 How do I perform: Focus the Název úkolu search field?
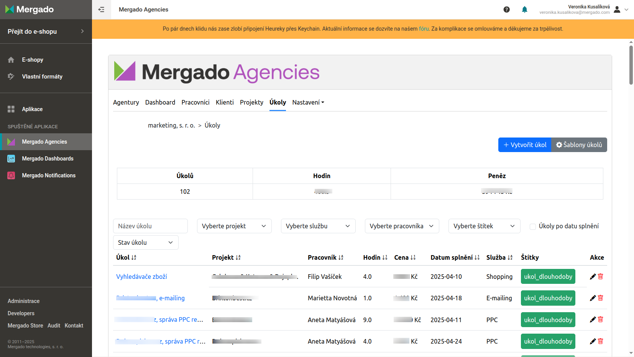tap(150, 226)
